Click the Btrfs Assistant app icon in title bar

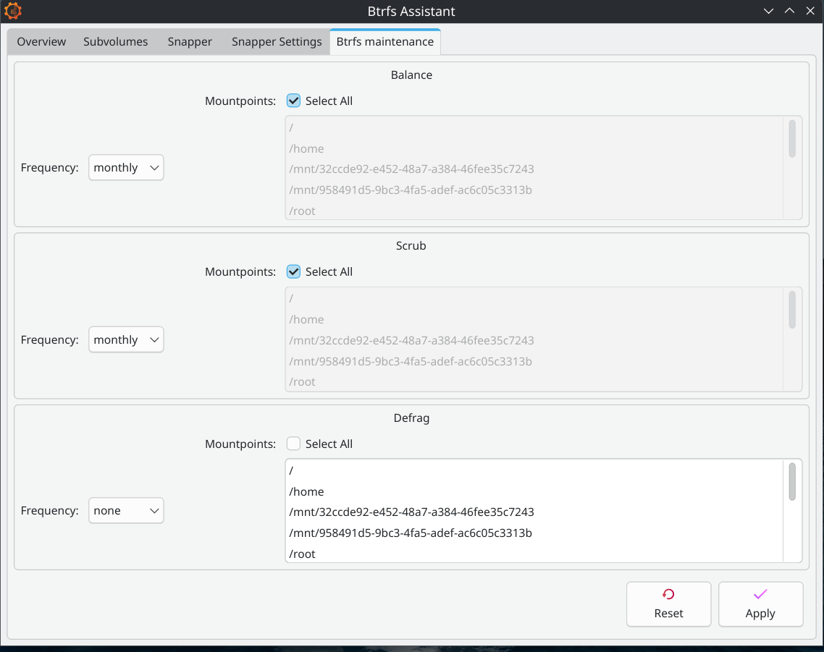point(12,11)
